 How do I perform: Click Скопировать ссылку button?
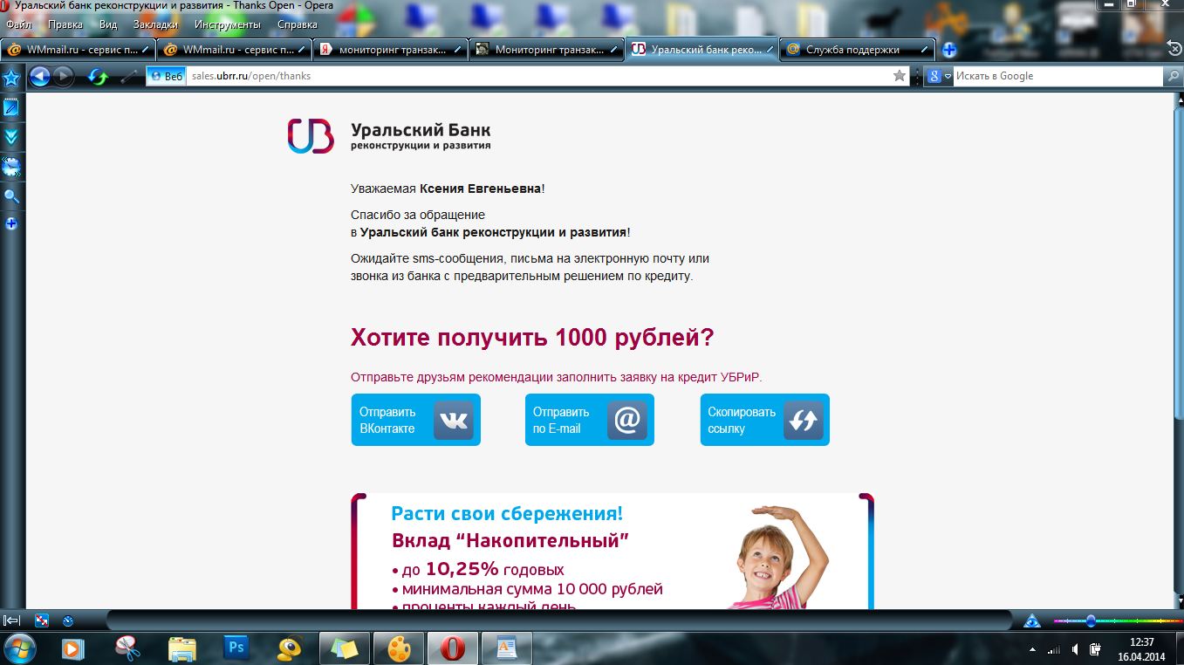pos(765,420)
